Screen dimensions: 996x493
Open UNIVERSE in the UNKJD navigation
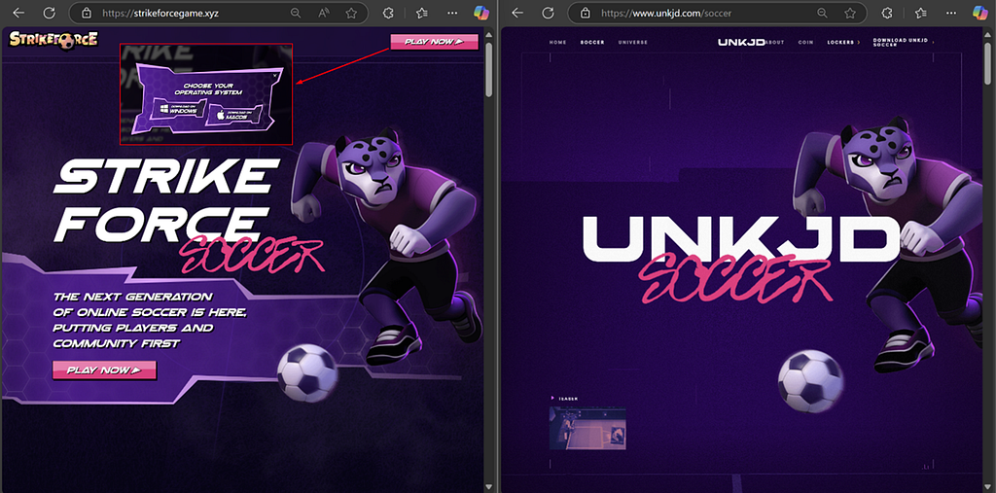click(632, 43)
